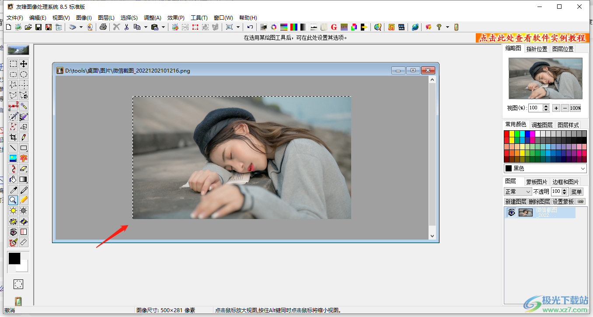Image resolution: width=593 pixels, height=317 pixels.
Task: Pick the eyedropper color picker tool
Action: tap(14, 190)
